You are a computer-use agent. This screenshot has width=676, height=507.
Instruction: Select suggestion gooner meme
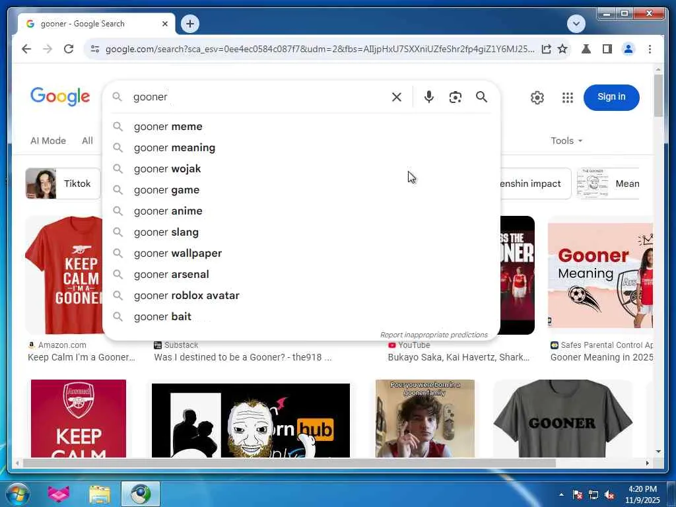point(301,127)
